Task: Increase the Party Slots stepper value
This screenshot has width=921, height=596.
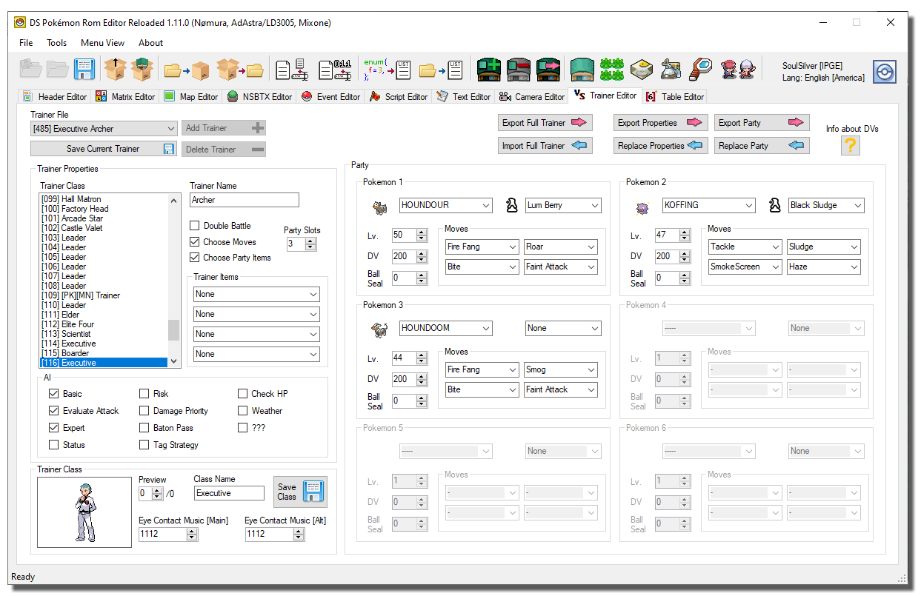Action: 311,241
